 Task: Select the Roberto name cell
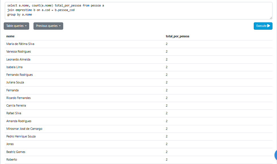(x=12, y=159)
